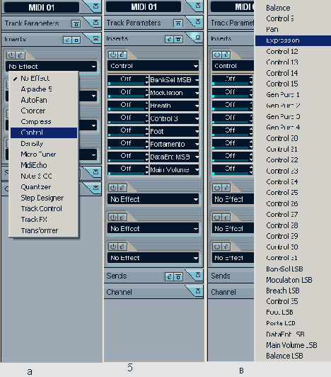The width and height of the screenshot is (331, 377).
Task: Click the MIDI 01 track name in left panel
Action: tap(42, 8)
